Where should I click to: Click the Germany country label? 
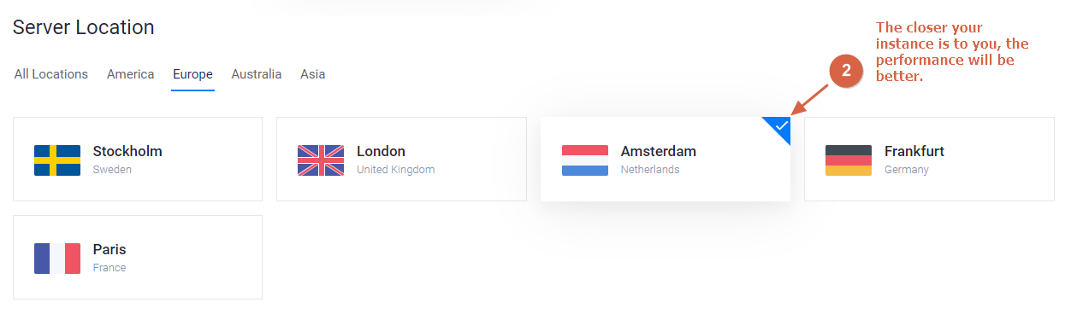pos(907,170)
